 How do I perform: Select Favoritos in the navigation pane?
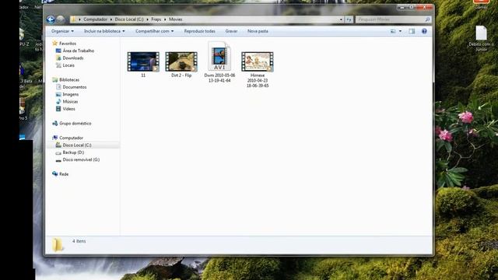(x=68, y=44)
